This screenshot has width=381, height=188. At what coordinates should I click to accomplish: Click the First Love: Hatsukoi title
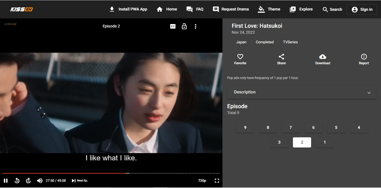coord(257,26)
